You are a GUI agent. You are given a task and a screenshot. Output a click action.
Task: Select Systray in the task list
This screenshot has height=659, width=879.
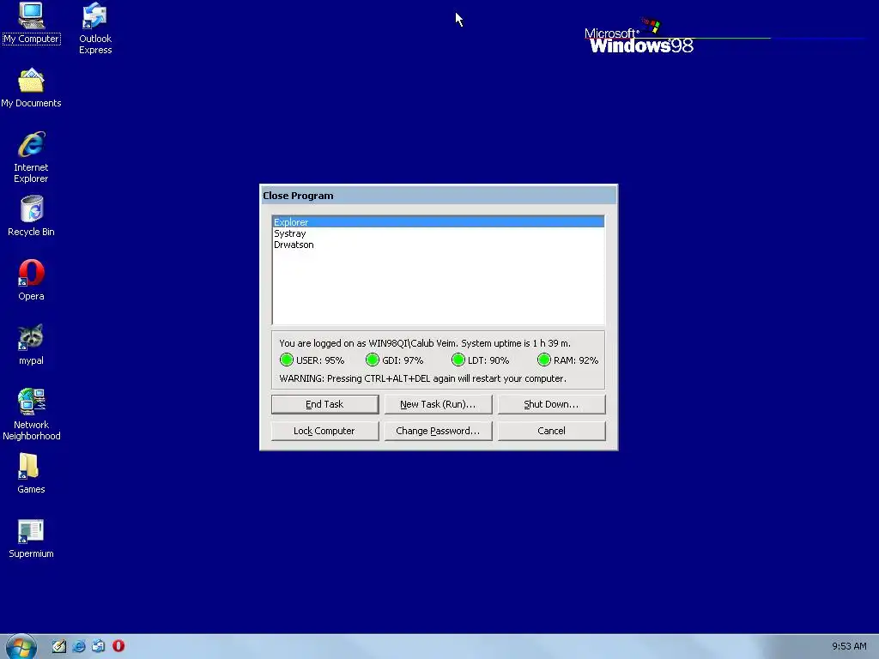coord(438,233)
